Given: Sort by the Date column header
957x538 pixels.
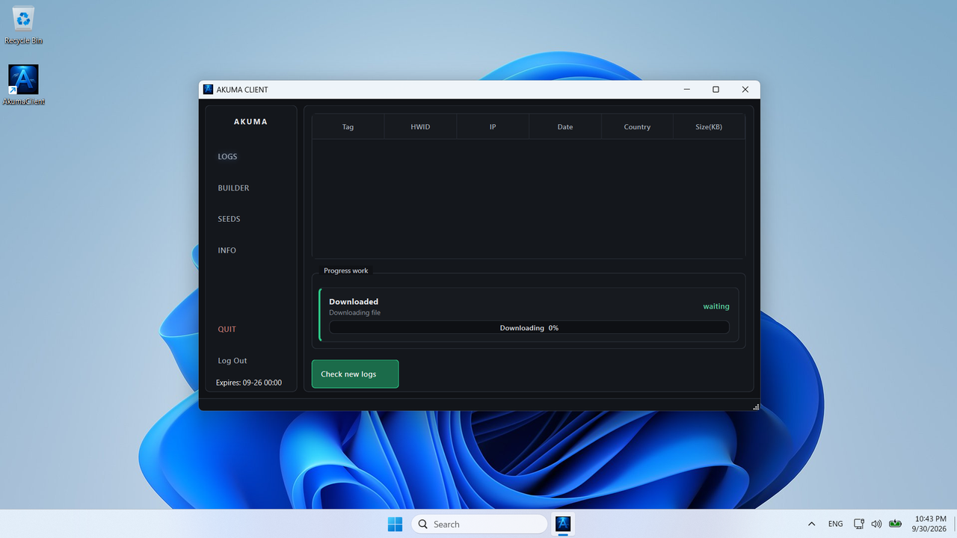Looking at the screenshot, I should click(565, 127).
